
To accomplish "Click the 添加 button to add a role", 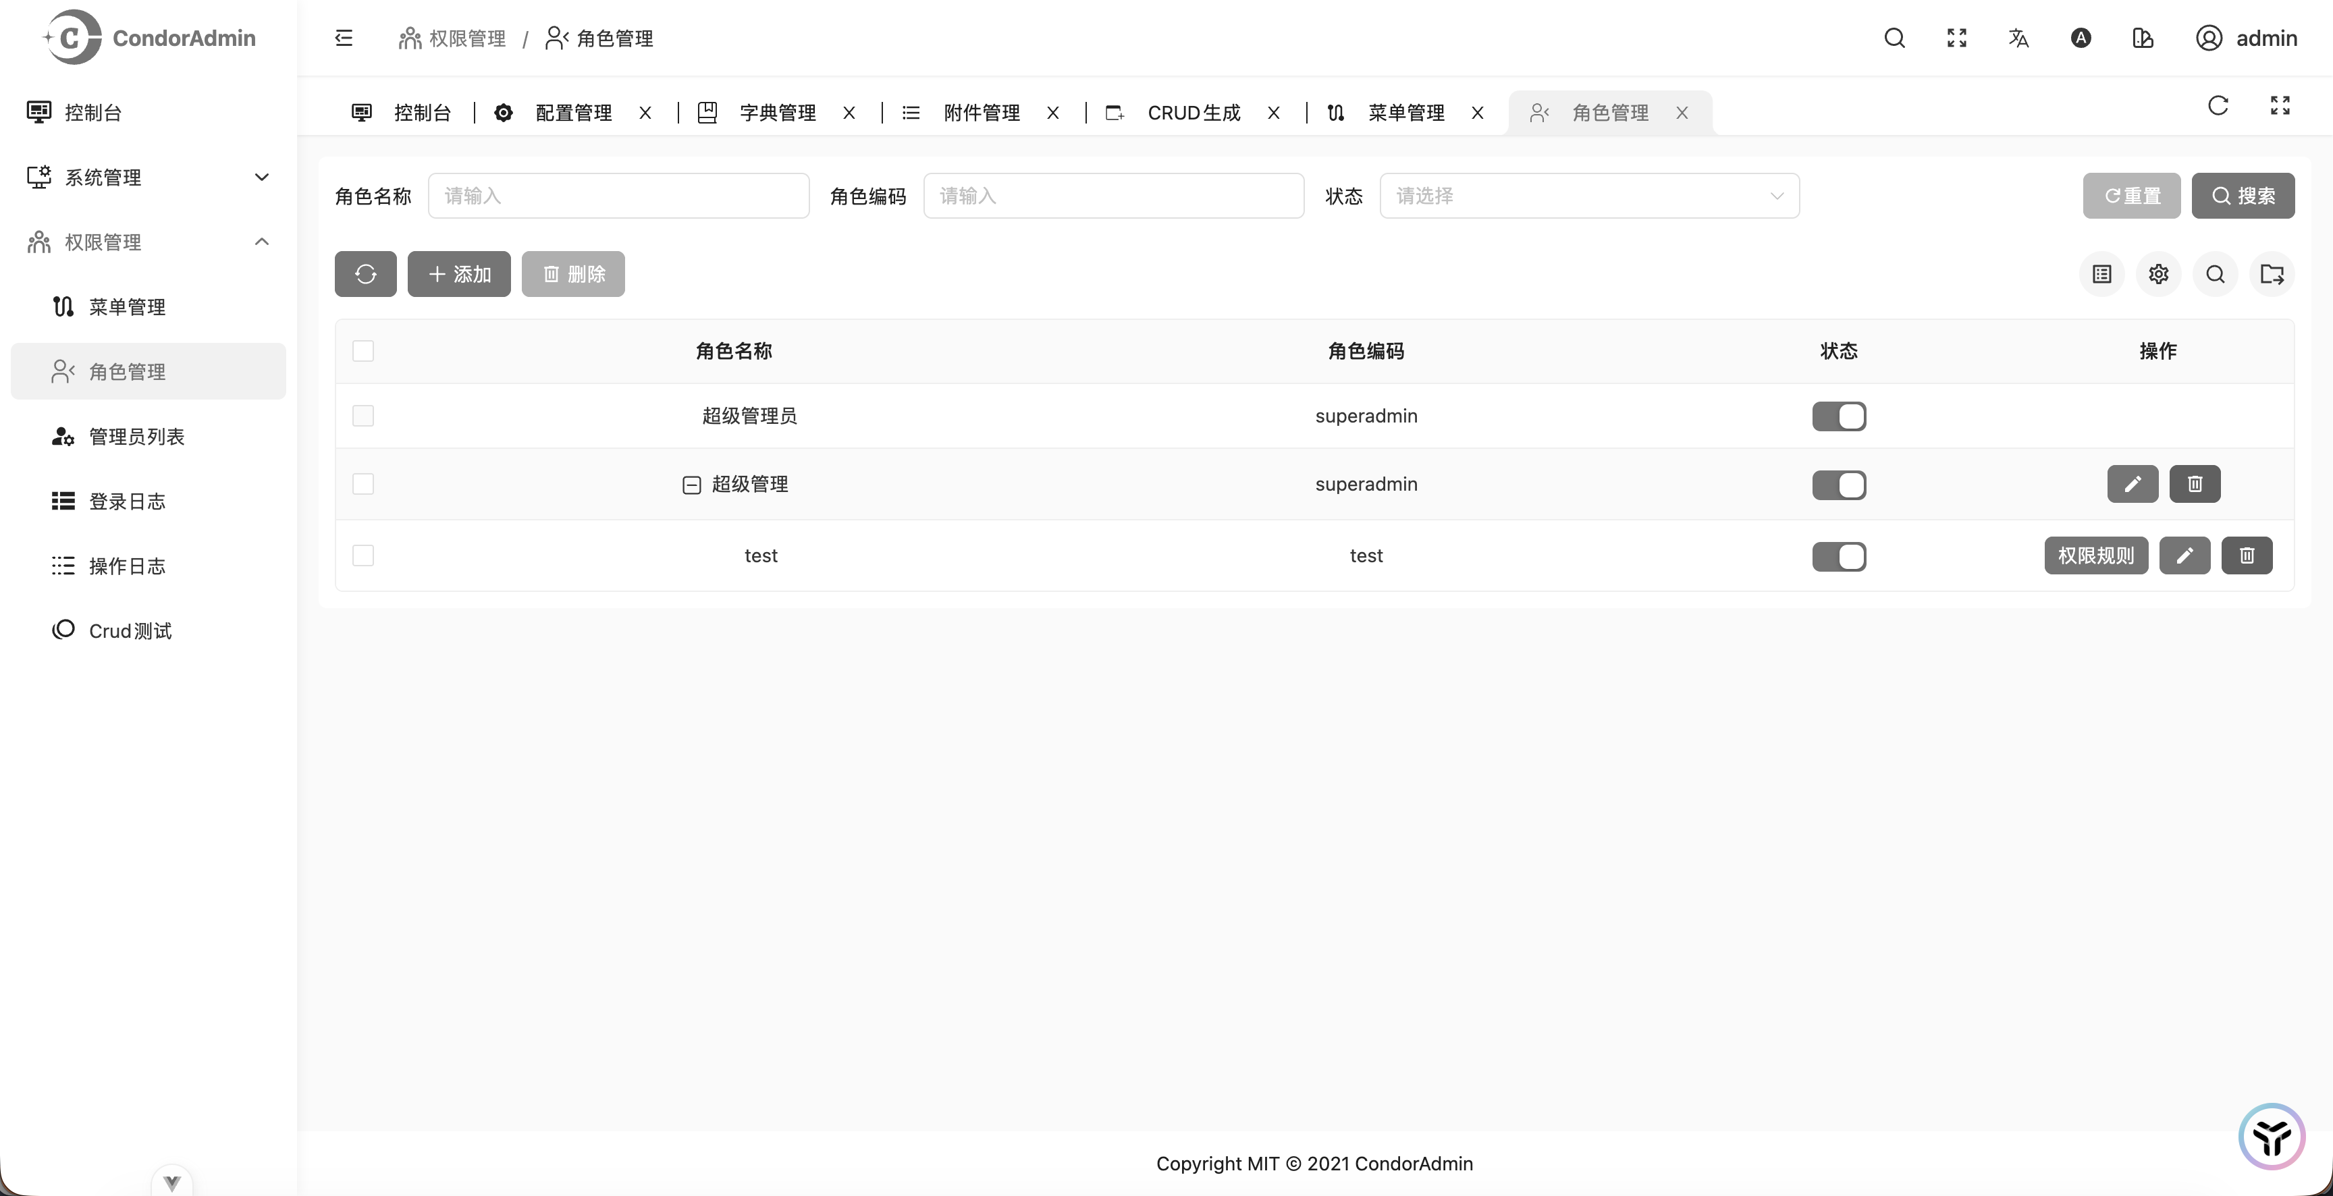I will [459, 273].
